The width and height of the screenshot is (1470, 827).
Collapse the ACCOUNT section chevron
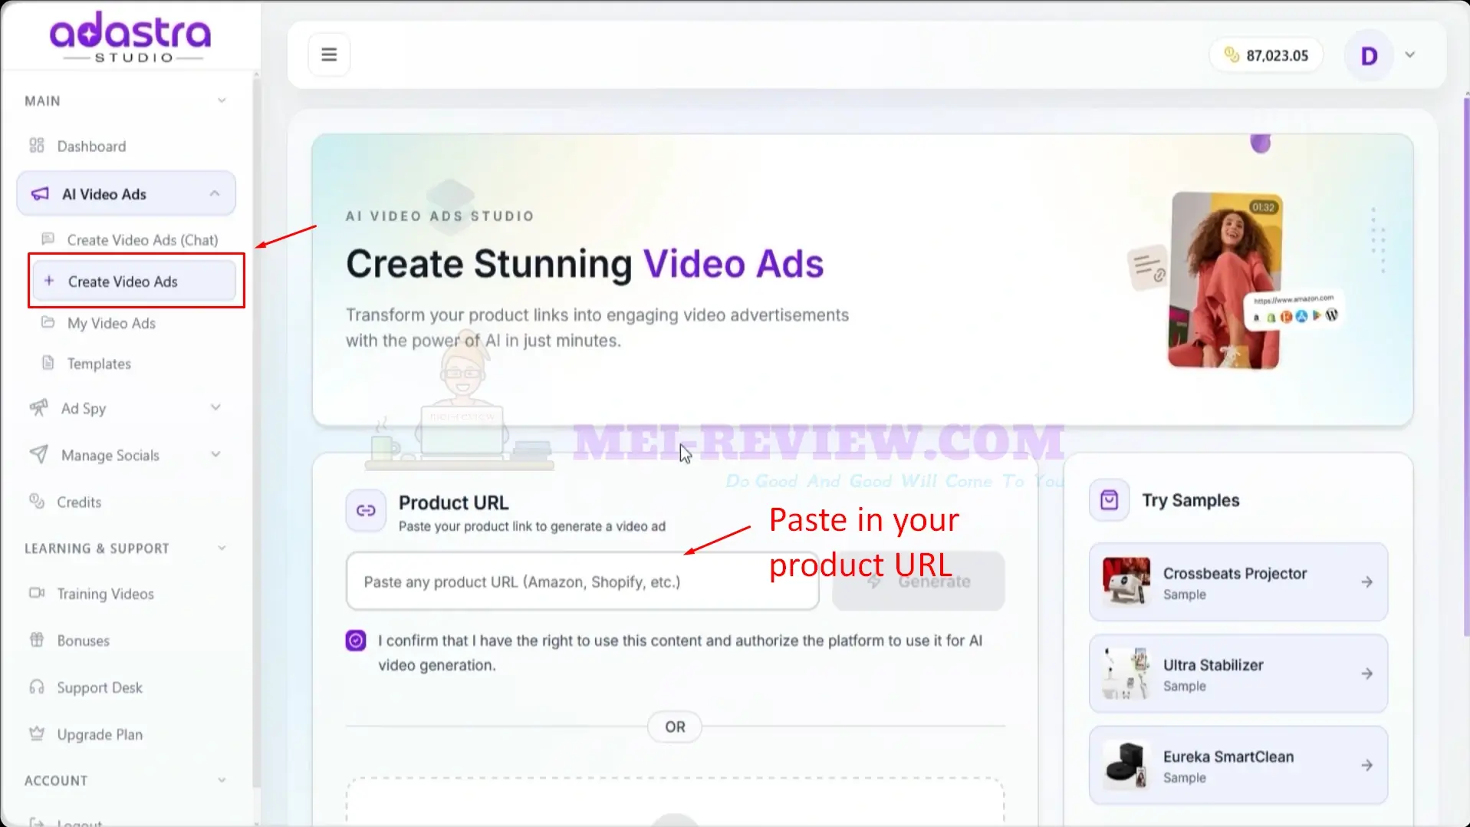pyautogui.click(x=222, y=780)
